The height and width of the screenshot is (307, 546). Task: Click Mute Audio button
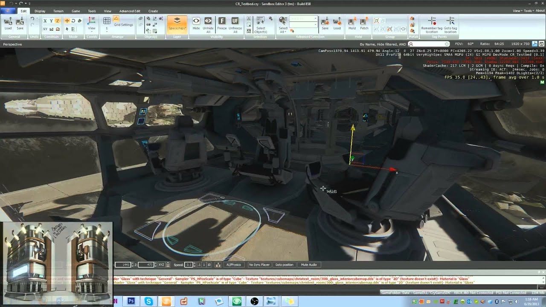coord(309,265)
